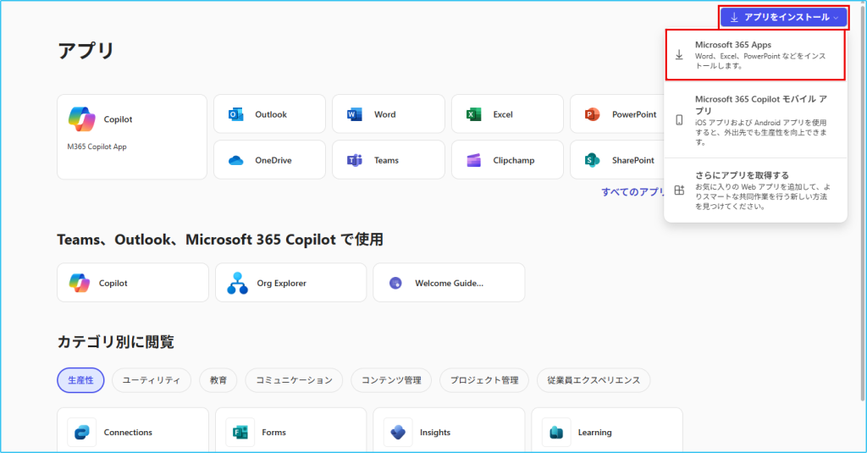The height and width of the screenshot is (453, 867).
Task: Open the Org Explorer card label
Action: point(281,283)
